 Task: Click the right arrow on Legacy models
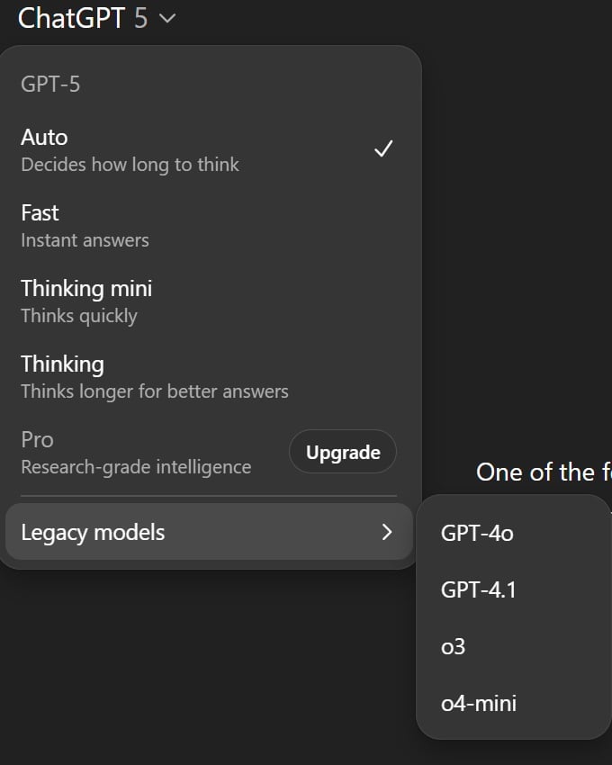coord(386,533)
